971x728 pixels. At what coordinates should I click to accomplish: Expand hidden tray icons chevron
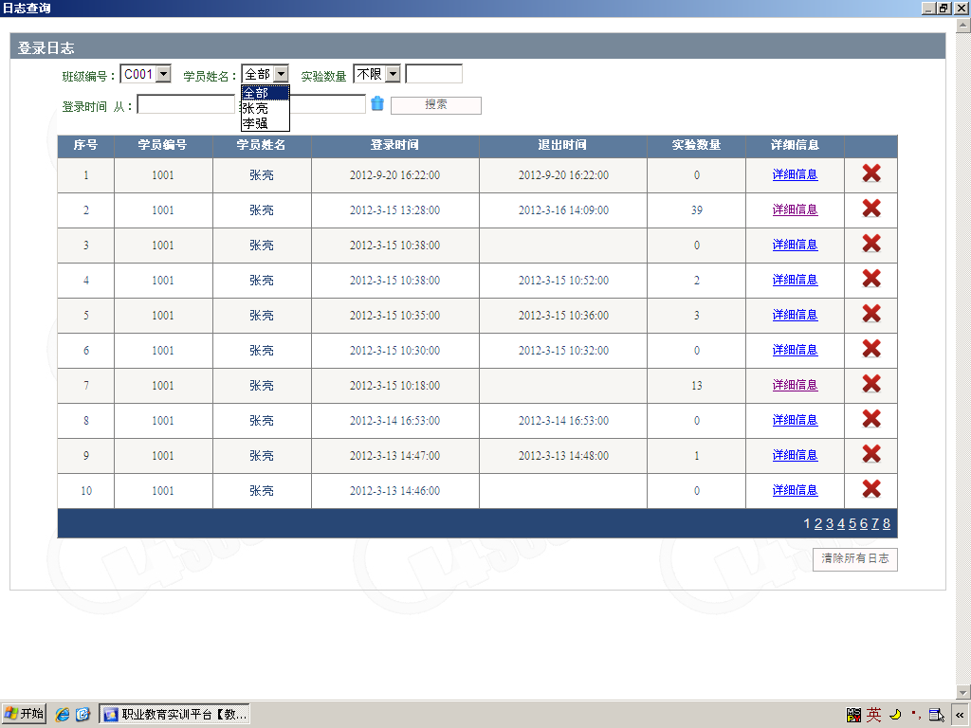tap(960, 715)
